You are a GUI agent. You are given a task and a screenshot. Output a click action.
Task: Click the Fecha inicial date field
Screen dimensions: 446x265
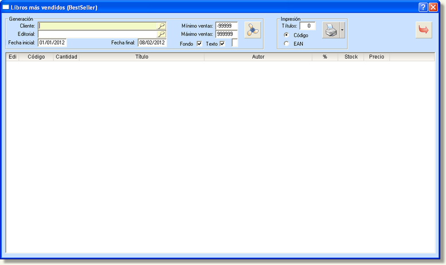click(52, 42)
